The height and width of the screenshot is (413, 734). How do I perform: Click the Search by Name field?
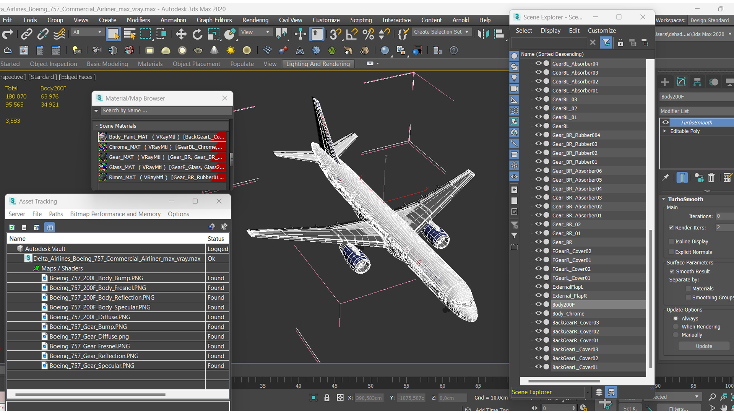166,111
